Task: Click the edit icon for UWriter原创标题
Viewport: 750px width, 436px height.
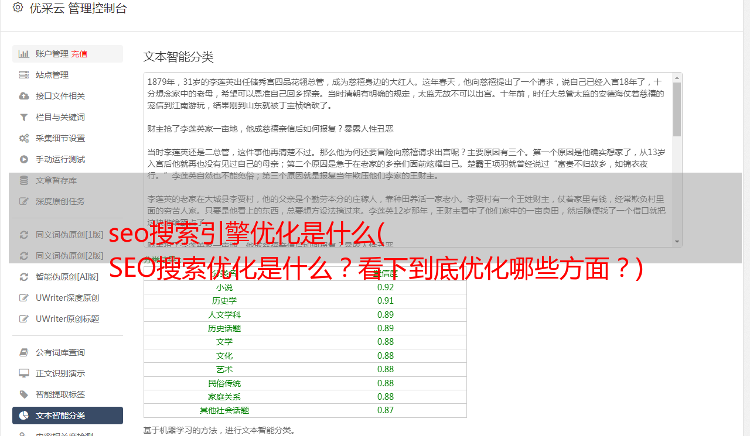Action: tap(24, 319)
